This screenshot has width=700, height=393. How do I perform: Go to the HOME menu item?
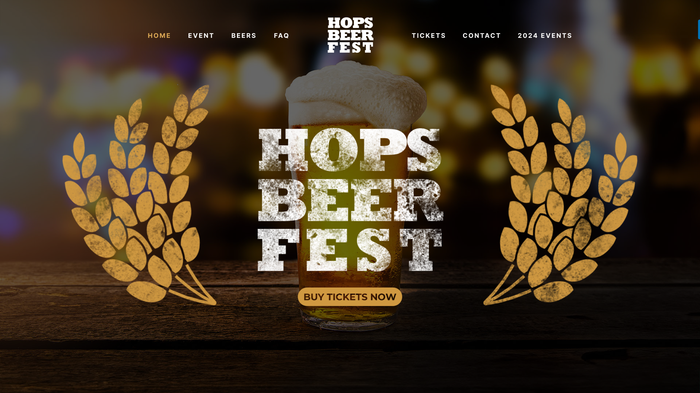pyautogui.click(x=159, y=36)
